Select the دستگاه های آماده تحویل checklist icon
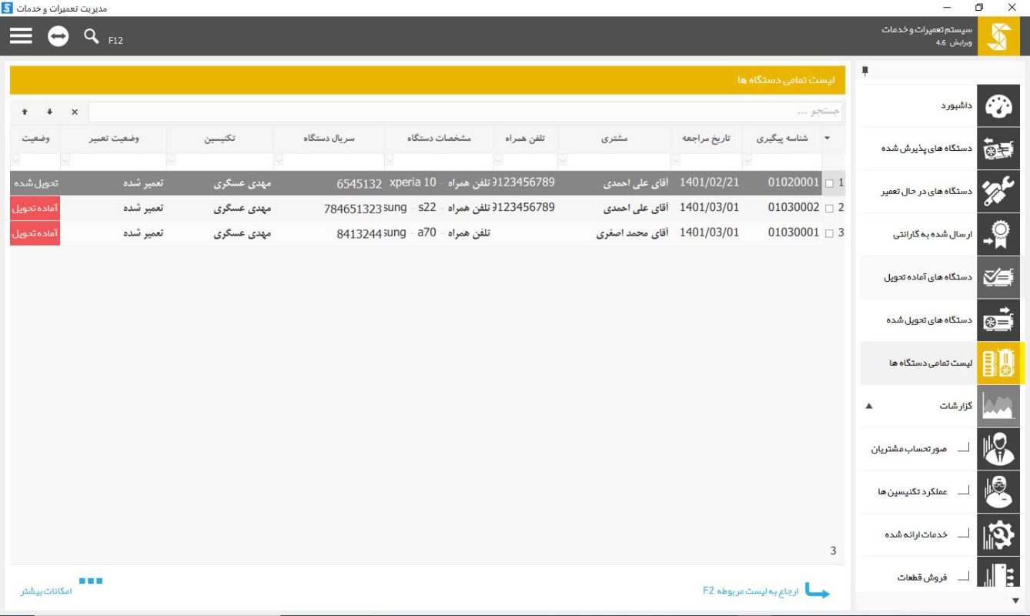The width and height of the screenshot is (1030, 616). 998,277
